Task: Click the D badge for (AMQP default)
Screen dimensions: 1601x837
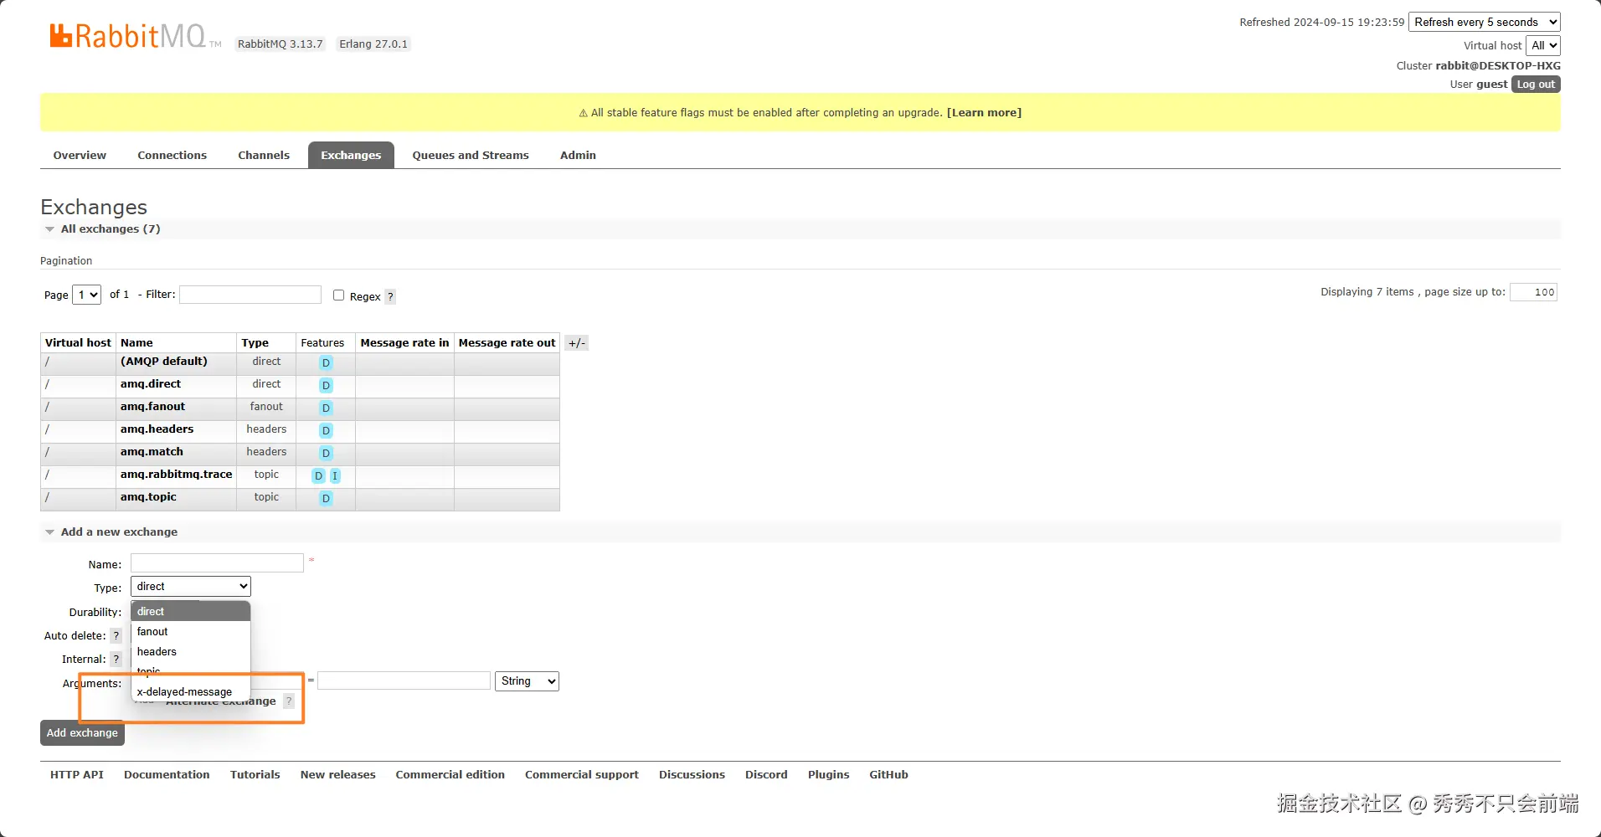Action: 326,362
